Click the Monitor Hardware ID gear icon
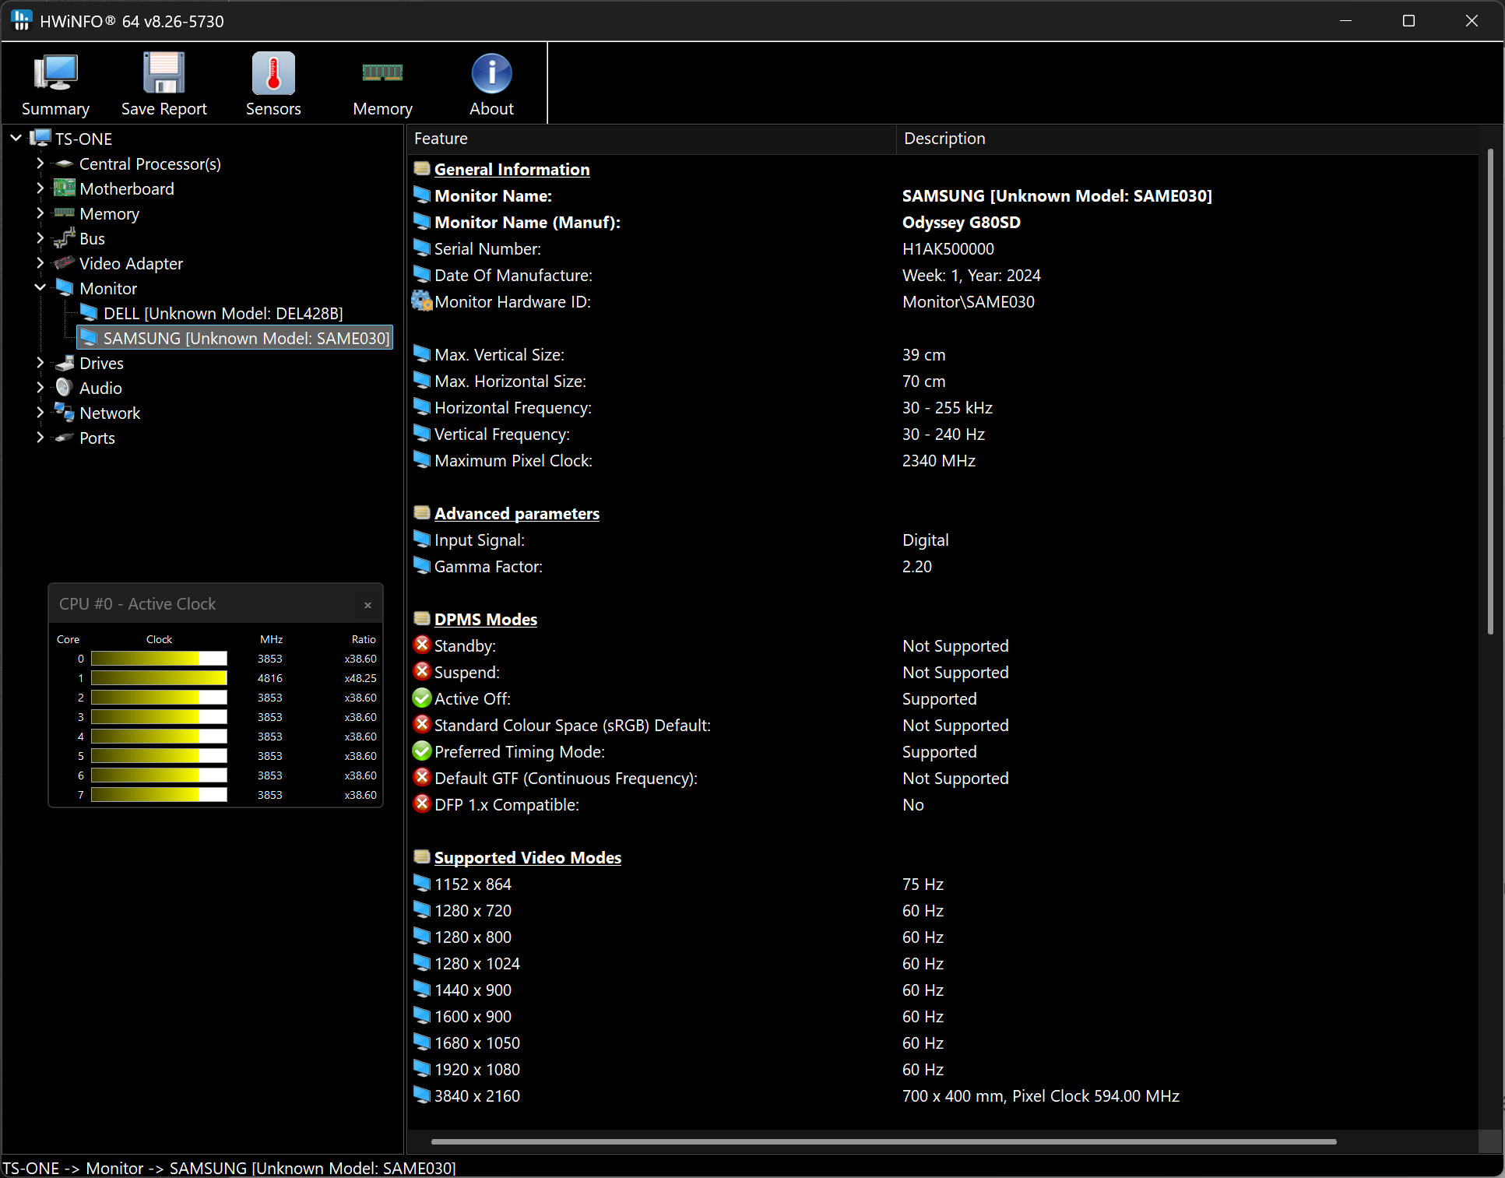Viewport: 1505px width, 1178px height. [422, 301]
